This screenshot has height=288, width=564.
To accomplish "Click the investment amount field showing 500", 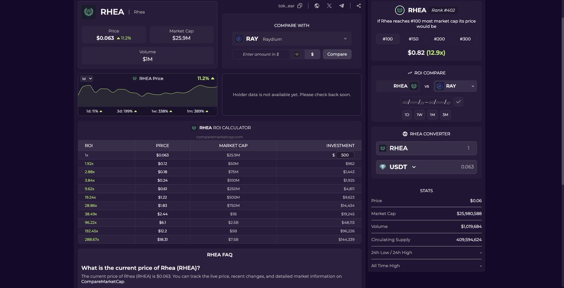I will click(x=345, y=155).
